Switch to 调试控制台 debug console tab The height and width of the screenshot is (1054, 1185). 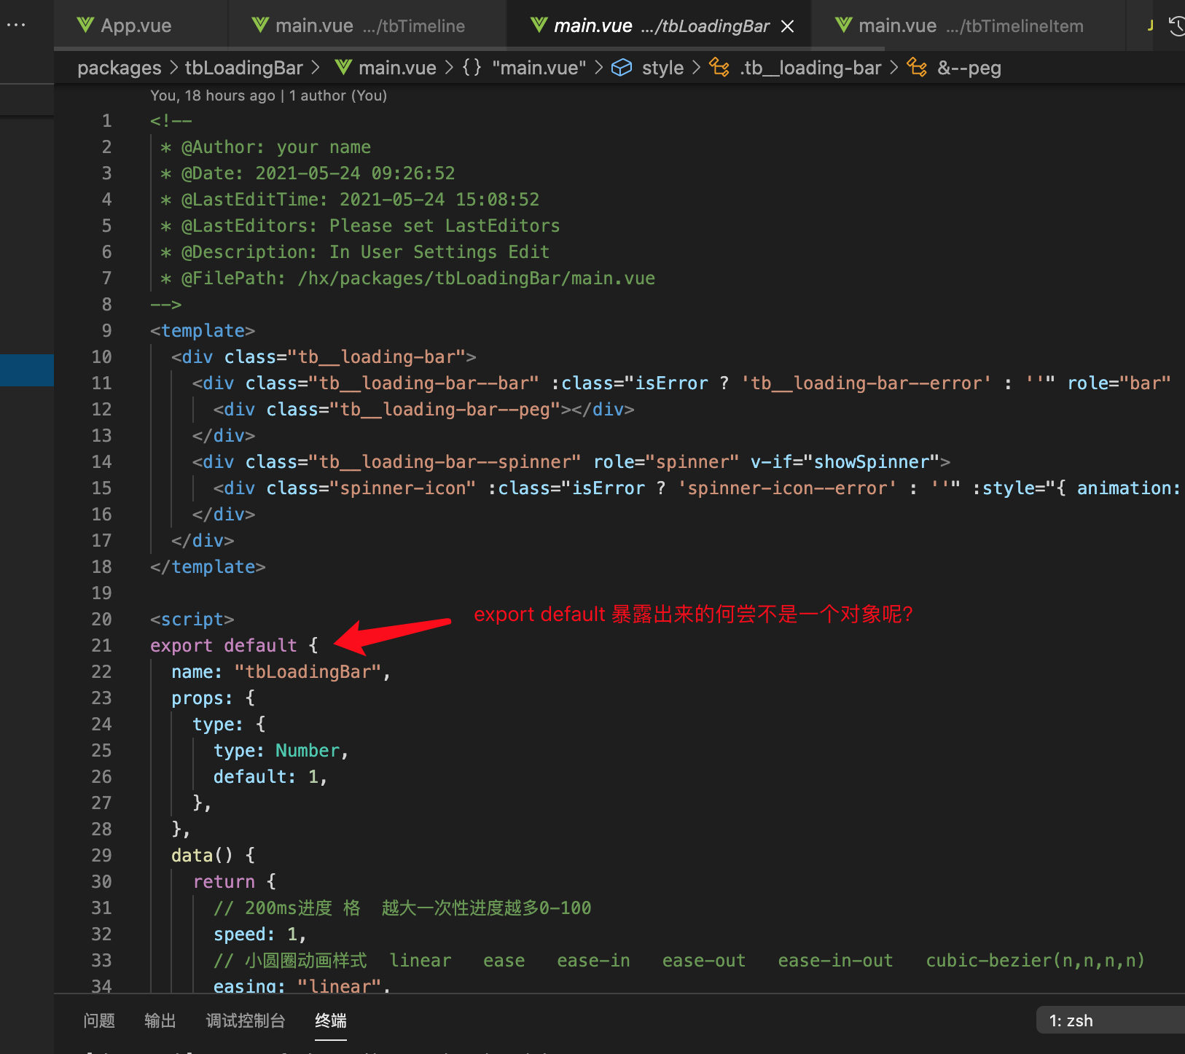point(246,1020)
